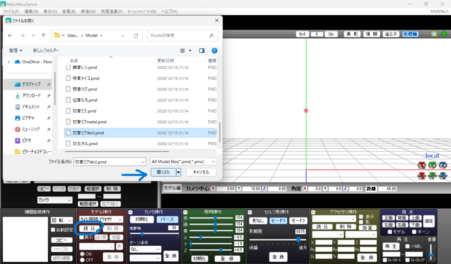Open the accessory selection dropdown
451x264 pixels.
tap(334, 219)
